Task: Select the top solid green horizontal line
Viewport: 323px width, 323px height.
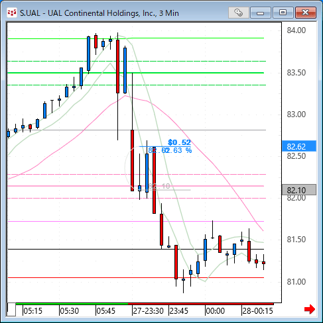Action: pyautogui.click(x=136, y=38)
